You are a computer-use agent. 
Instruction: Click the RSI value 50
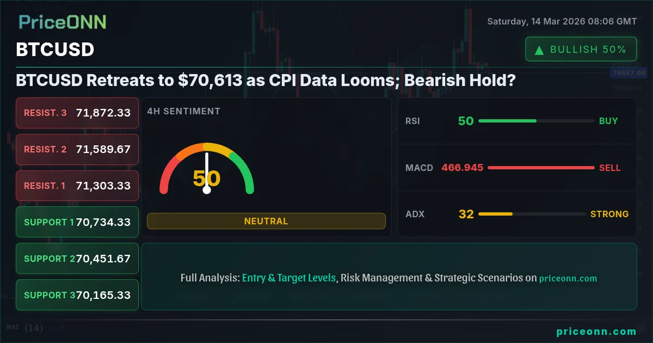(466, 121)
